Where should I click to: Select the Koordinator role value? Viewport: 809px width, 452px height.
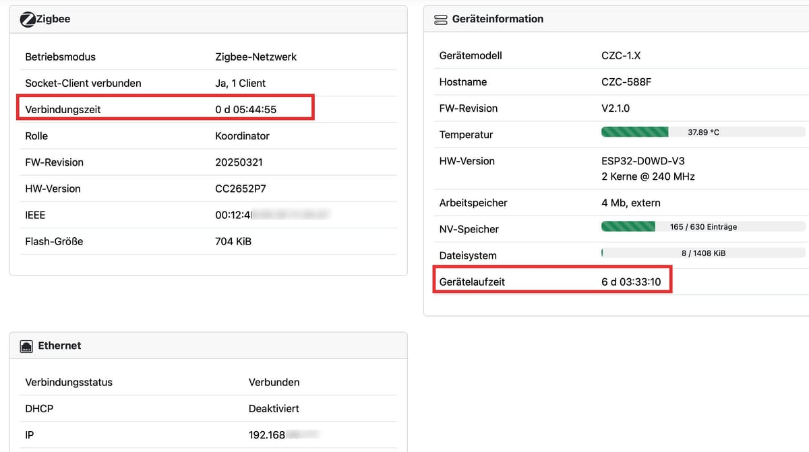pos(242,136)
